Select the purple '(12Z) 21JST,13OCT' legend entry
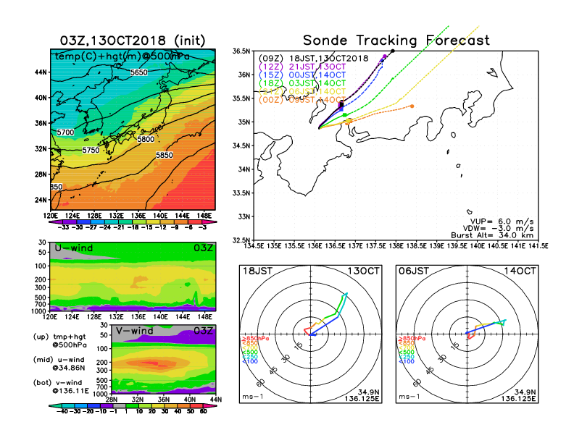574x443 pixels. pos(302,67)
